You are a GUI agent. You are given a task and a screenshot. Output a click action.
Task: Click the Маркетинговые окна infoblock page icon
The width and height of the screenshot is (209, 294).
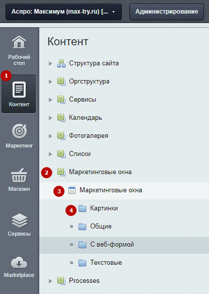(x=72, y=190)
